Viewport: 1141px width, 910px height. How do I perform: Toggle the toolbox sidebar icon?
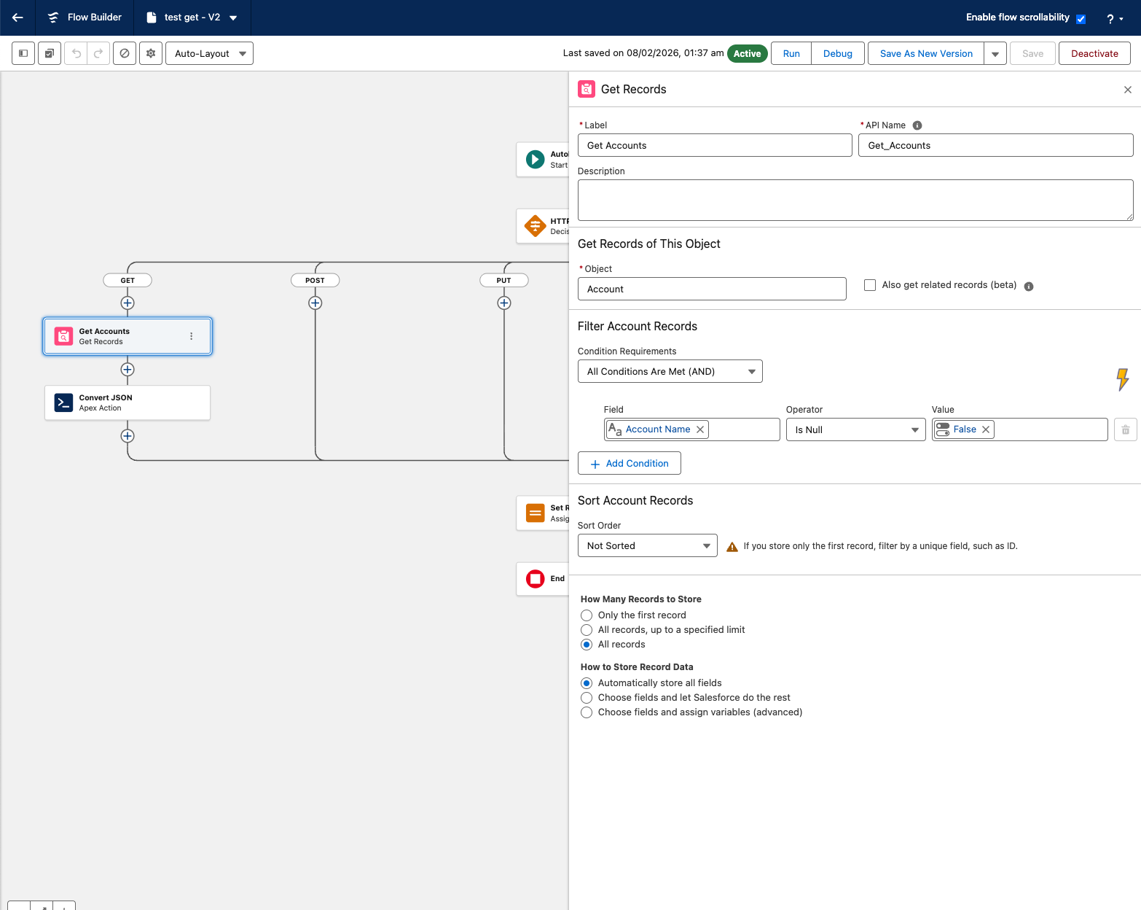tap(23, 53)
